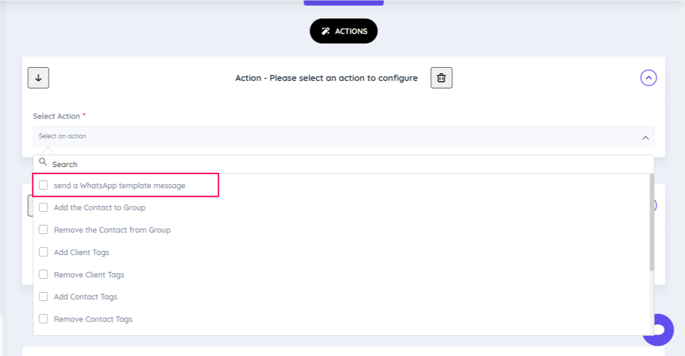The image size is (685, 356).
Task: Click the ACTIONS button
Action: (x=343, y=31)
